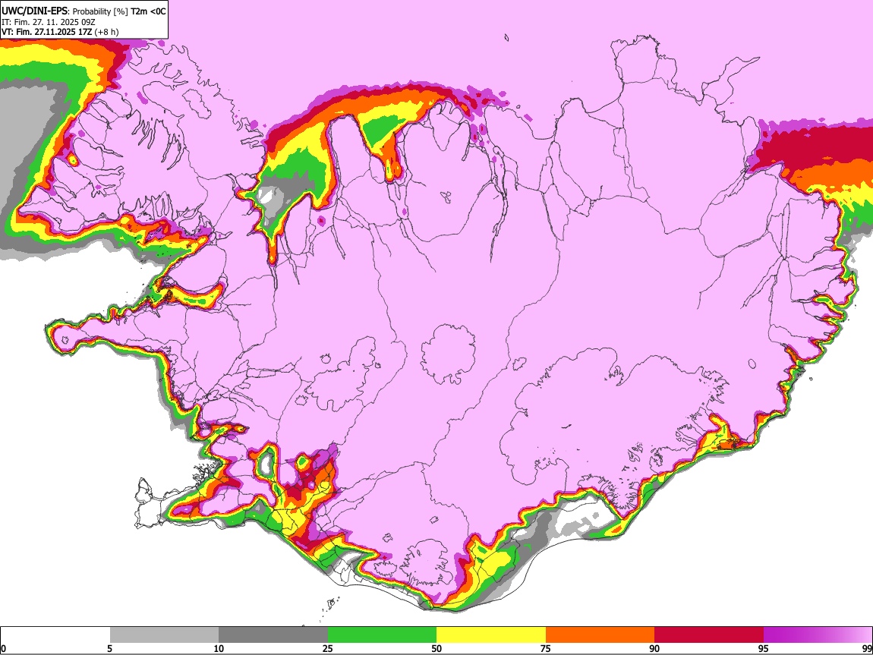The width and height of the screenshot is (873, 655).
Task: Click the legend label '10'
Action: click(219, 648)
